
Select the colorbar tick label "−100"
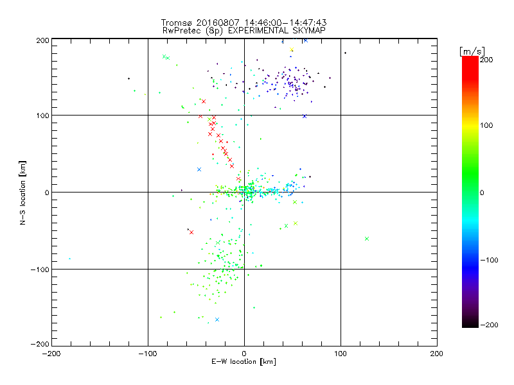click(x=489, y=260)
